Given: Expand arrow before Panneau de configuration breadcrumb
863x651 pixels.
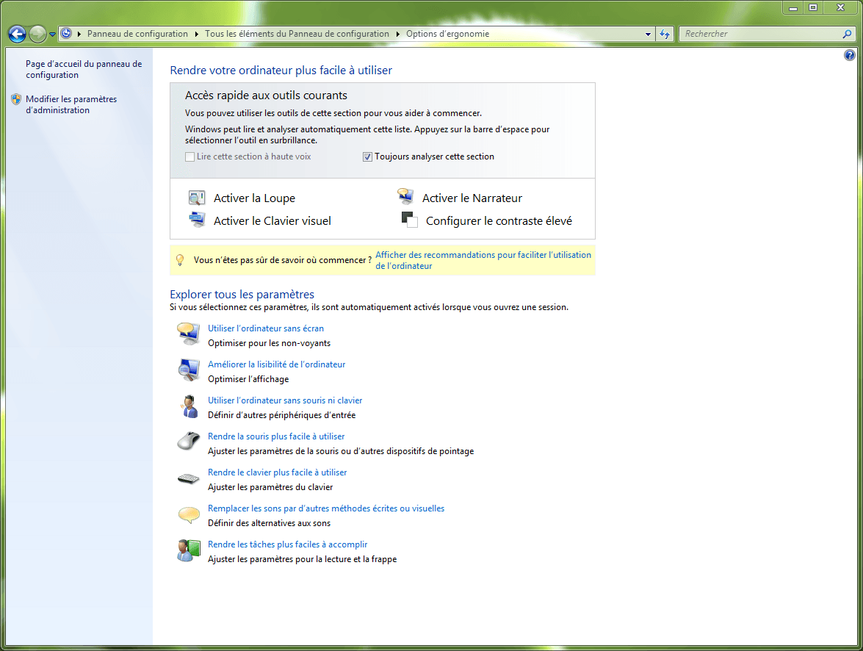Looking at the screenshot, I should (x=79, y=34).
